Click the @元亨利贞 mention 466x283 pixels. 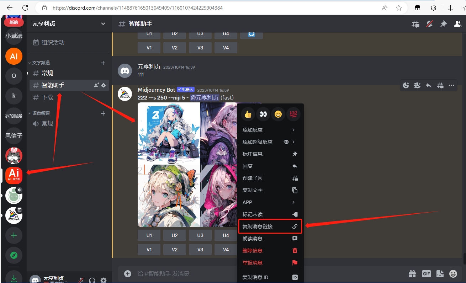(x=205, y=97)
